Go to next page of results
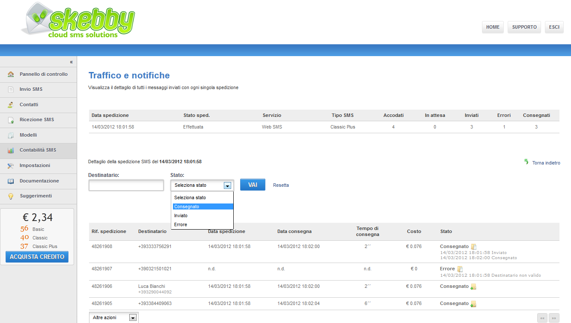 [554, 318]
